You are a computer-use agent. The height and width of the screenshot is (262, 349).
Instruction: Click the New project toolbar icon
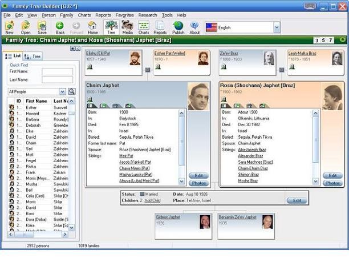coord(9,27)
